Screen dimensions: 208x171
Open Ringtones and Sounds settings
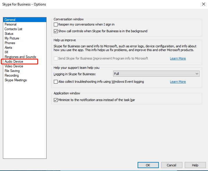click(x=20, y=57)
